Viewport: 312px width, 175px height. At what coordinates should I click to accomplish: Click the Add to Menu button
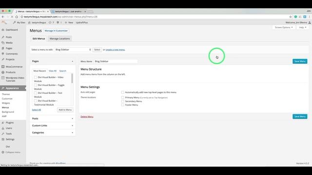click(65, 110)
